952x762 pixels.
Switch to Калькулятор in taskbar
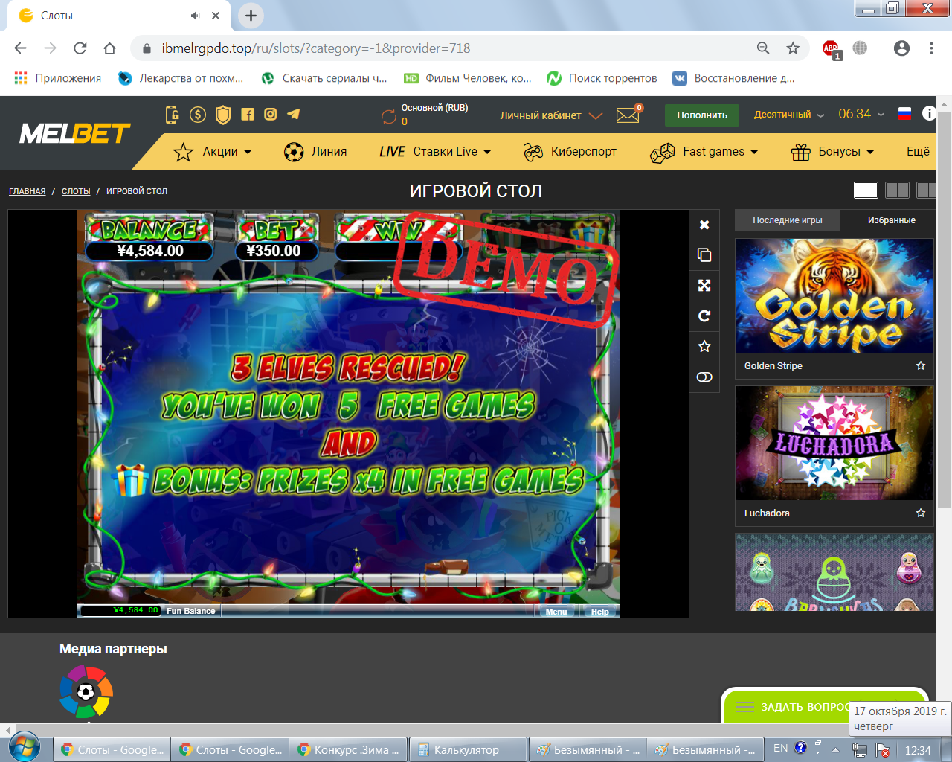[x=469, y=749]
